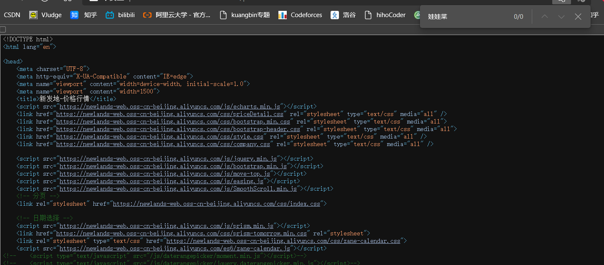This screenshot has height=265, width=604.
Task: Open the VJudge bookmark
Action: pos(45,15)
